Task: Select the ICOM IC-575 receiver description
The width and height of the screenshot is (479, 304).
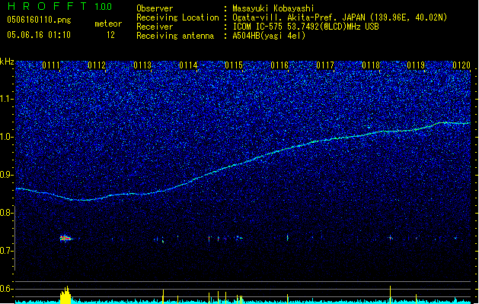Action: (x=305, y=27)
